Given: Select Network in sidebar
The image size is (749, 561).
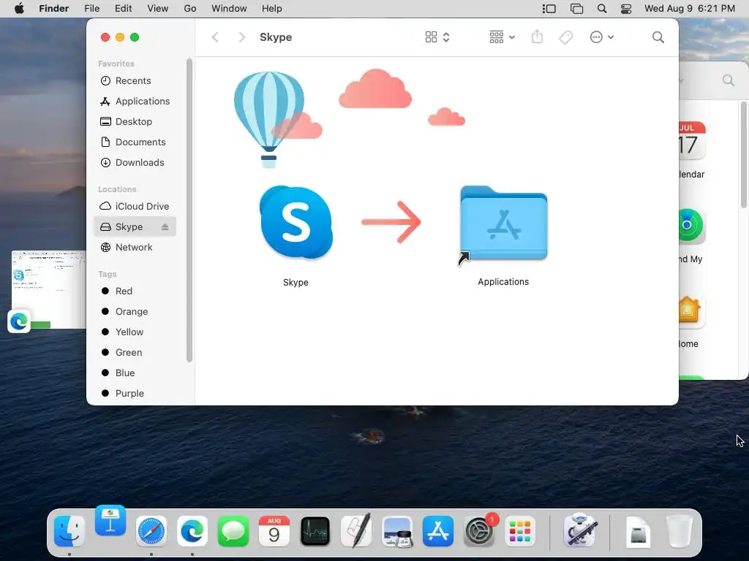Looking at the screenshot, I should [x=135, y=247].
